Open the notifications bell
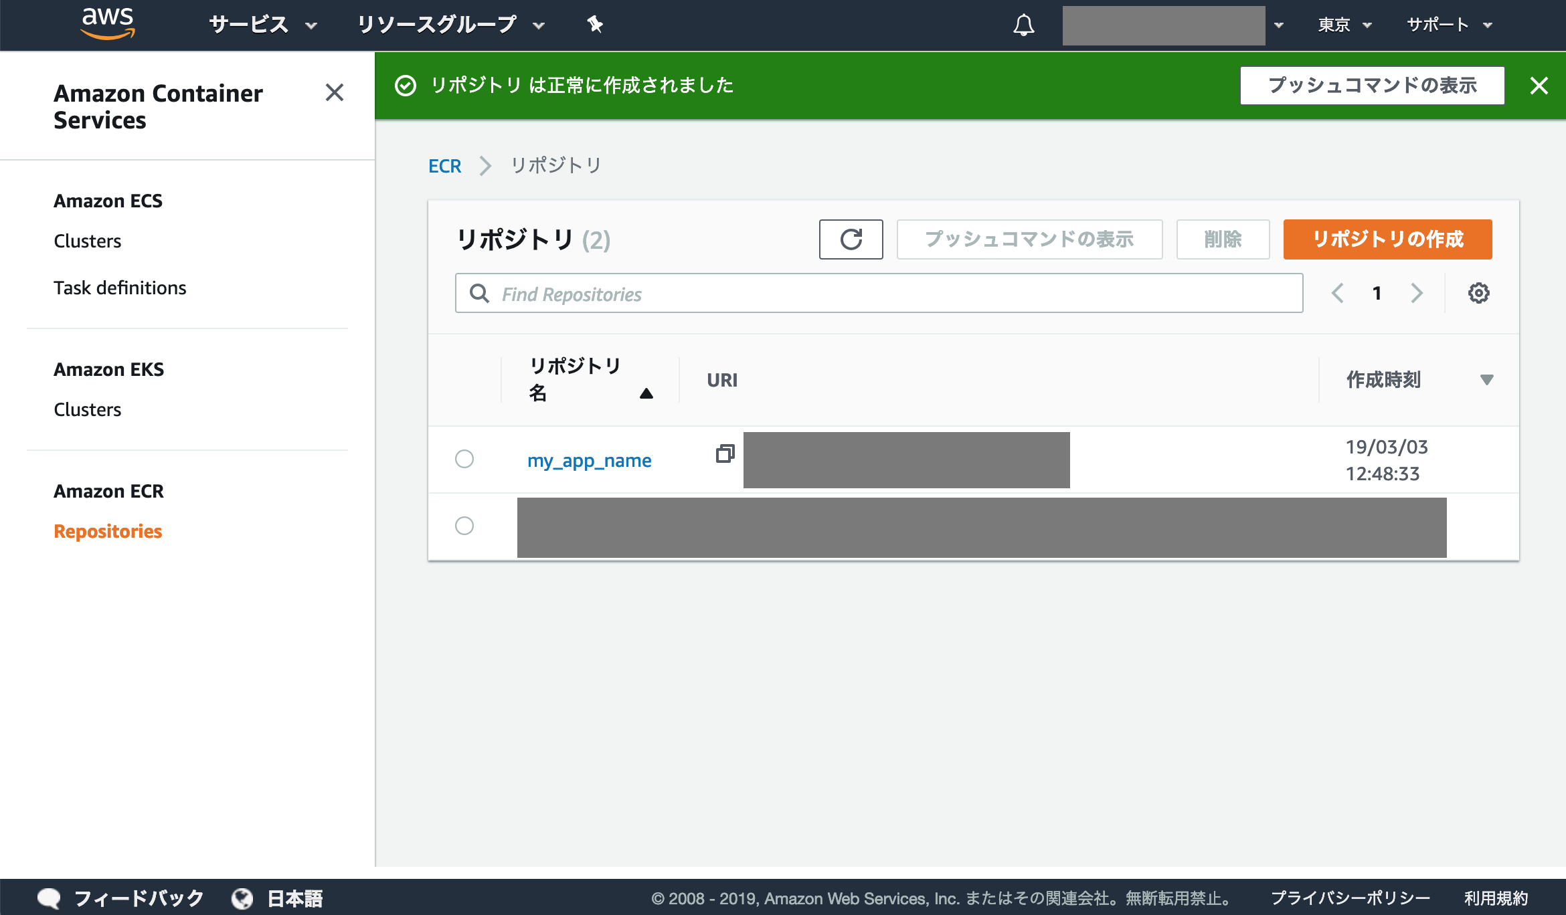1566x915 pixels. pos(1023,25)
